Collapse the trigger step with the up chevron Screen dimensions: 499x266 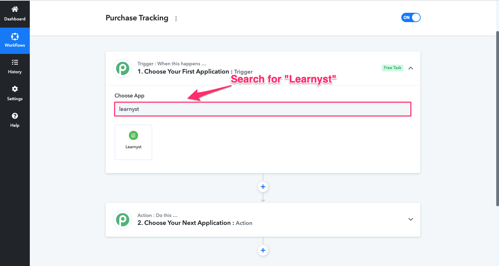click(411, 68)
